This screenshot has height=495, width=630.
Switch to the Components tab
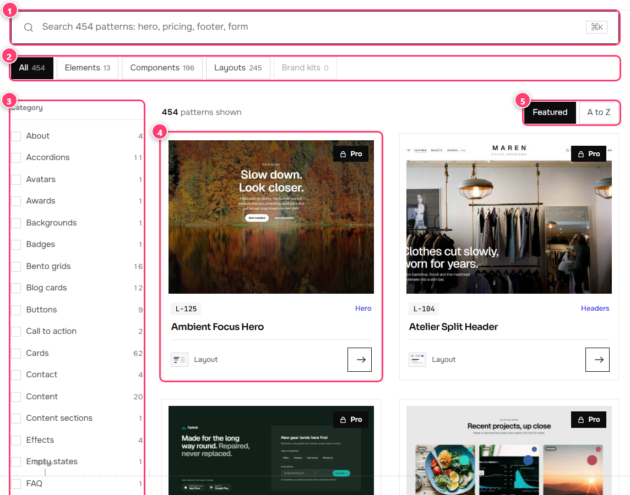[162, 68]
